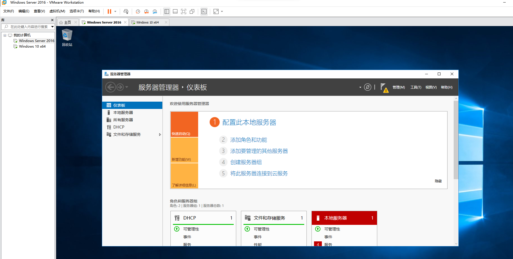Click the stretch guest display icon
513x259 pixels.
click(x=216, y=11)
